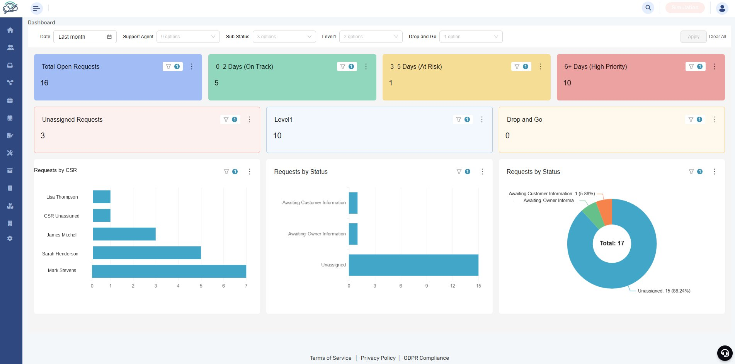Image resolution: width=735 pixels, height=364 pixels.
Task: Open the receipt sidebar icon
Action: tap(10, 188)
